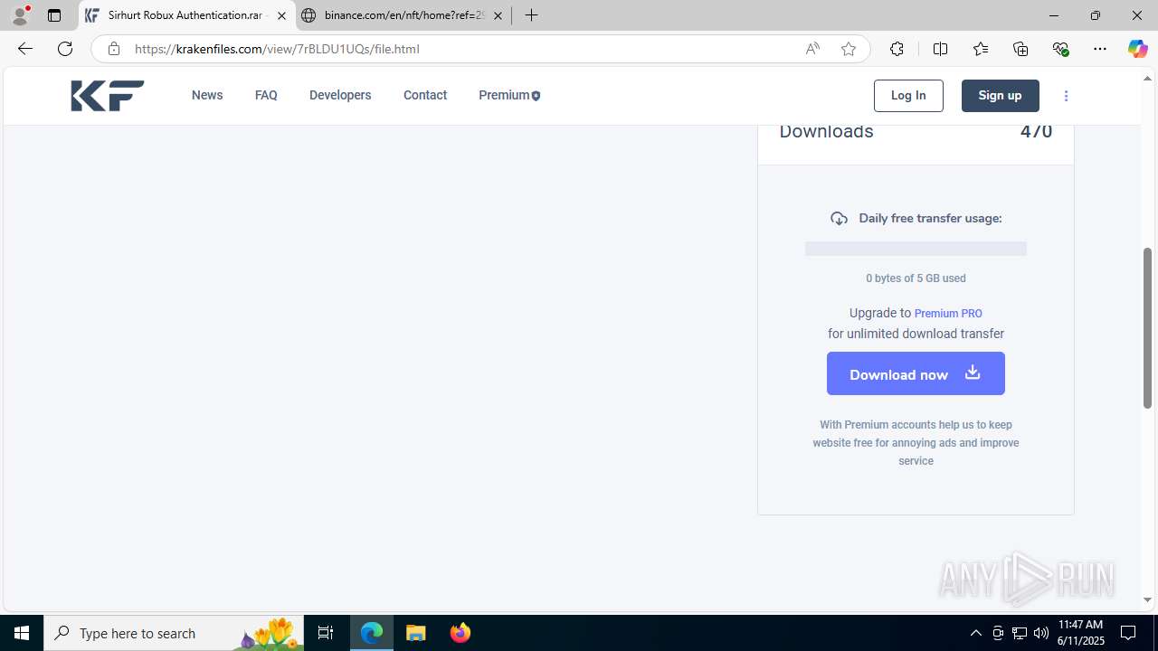The image size is (1158, 651).
Task: Open network settings tray icon
Action: coord(1020,633)
